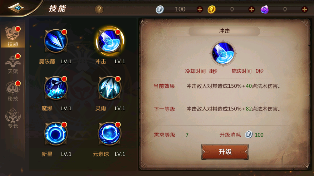Click the silver coin currency icon

tap(160, 9)
